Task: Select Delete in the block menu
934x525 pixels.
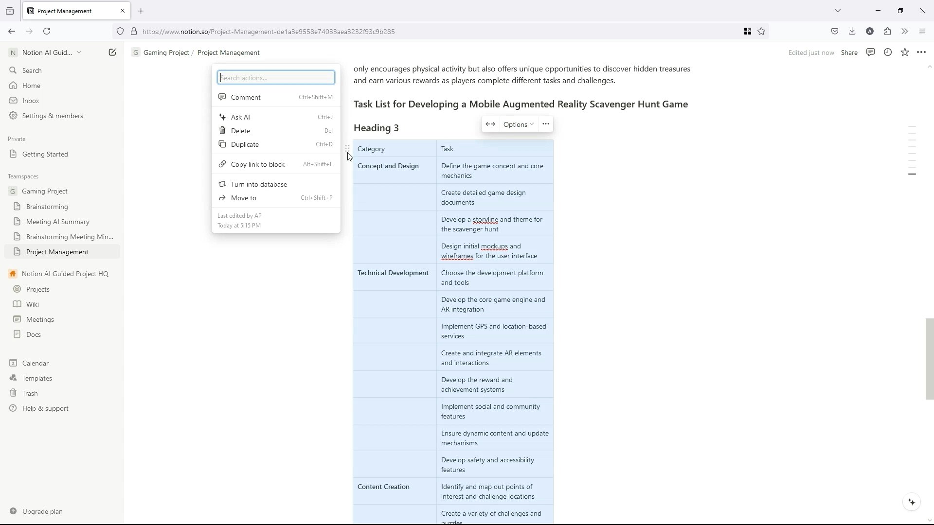Action: click(240, 131)
